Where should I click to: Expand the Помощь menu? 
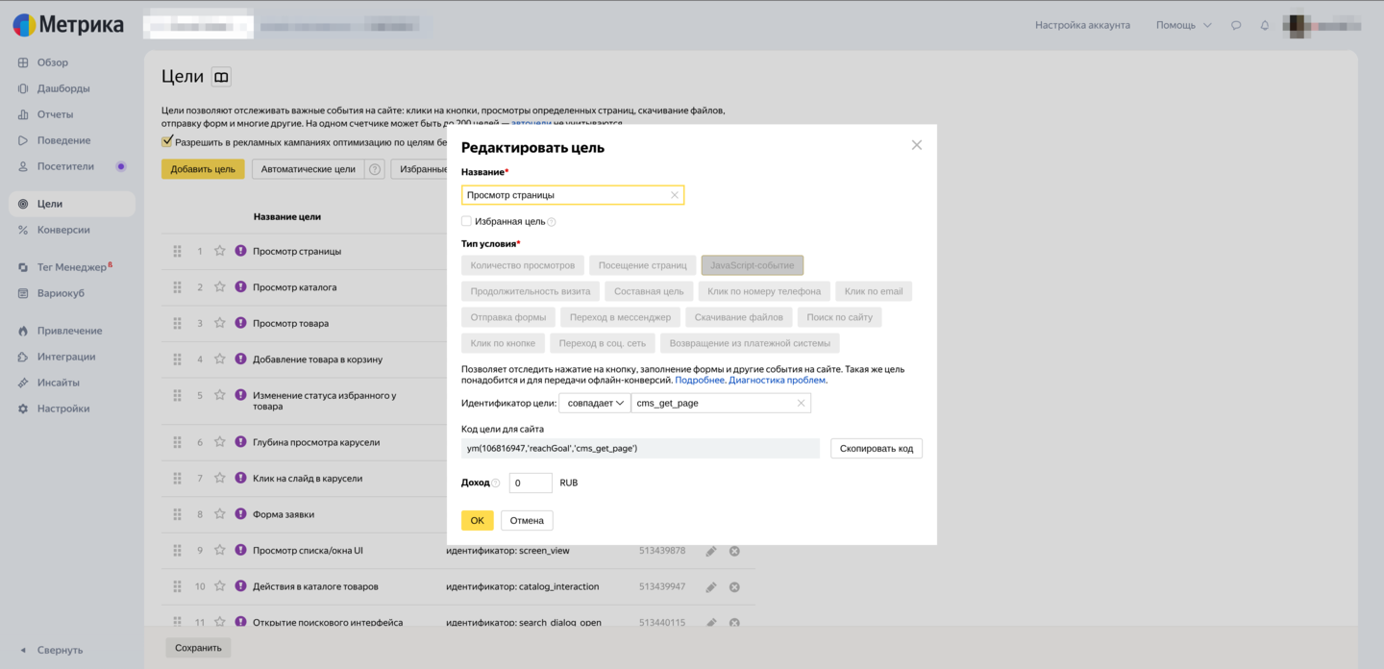[x=1183, y=25]
